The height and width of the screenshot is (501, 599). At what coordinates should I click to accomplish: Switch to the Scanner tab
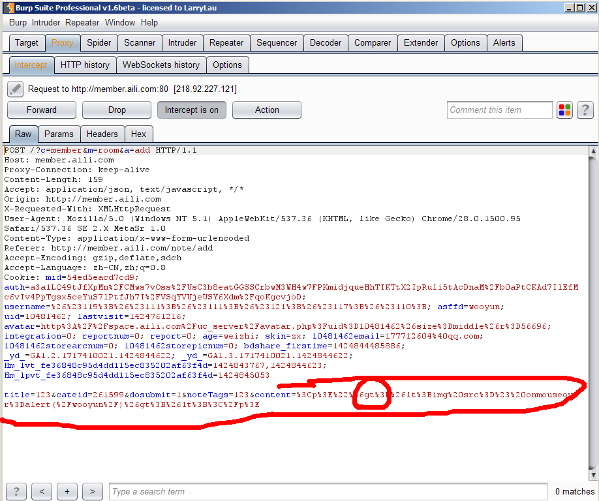(140, 43)
